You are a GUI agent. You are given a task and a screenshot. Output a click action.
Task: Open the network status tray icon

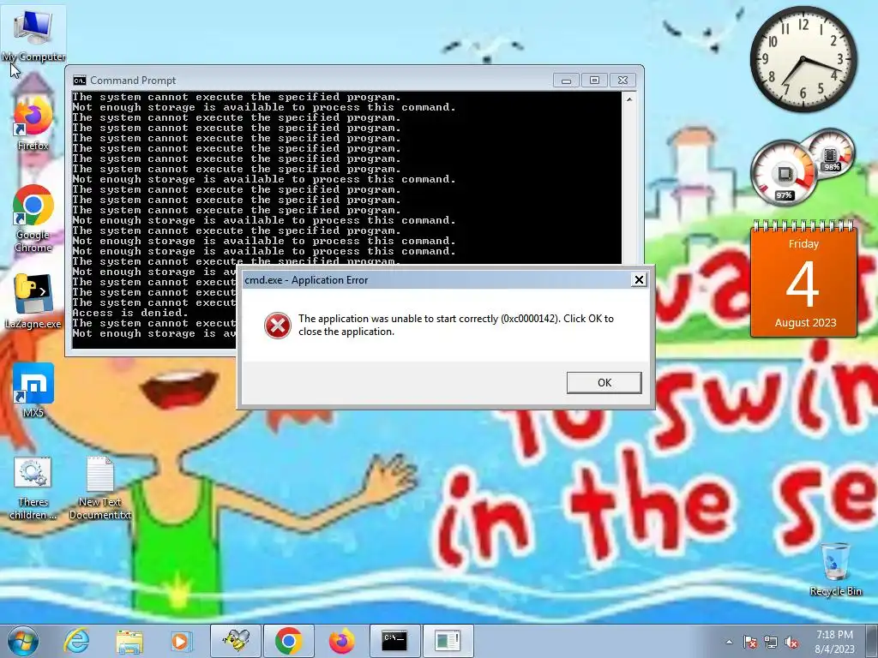coord(771,642)
